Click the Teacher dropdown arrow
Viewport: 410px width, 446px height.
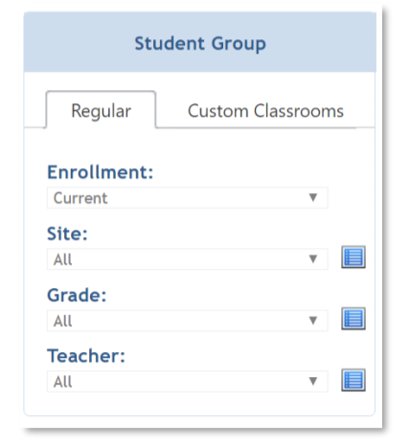click(x=313, y=381)
